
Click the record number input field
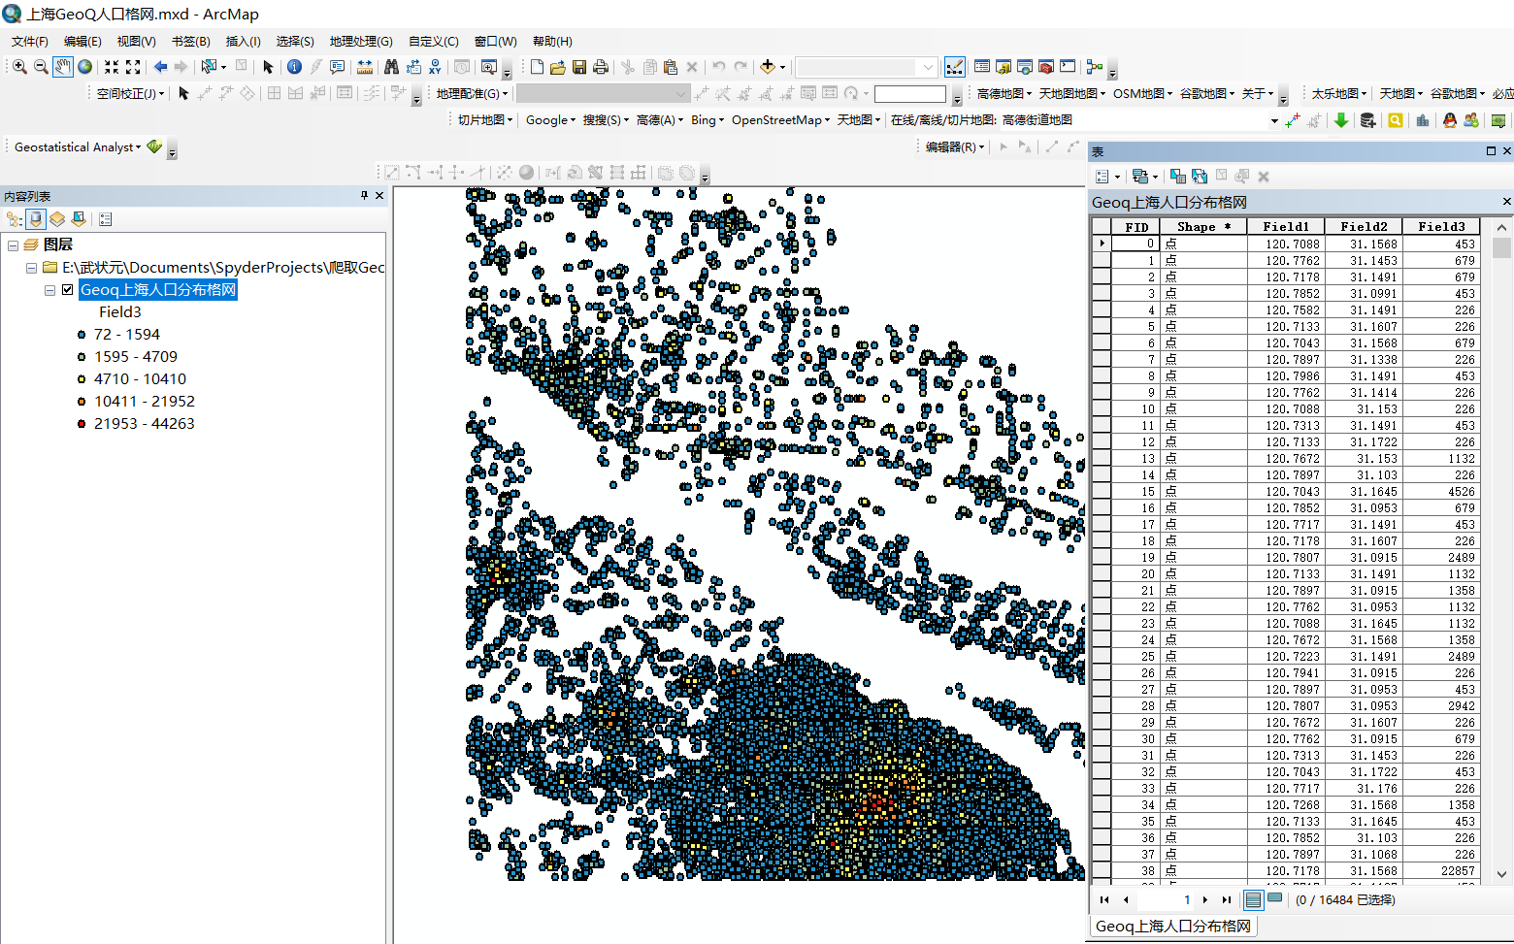1168,899
